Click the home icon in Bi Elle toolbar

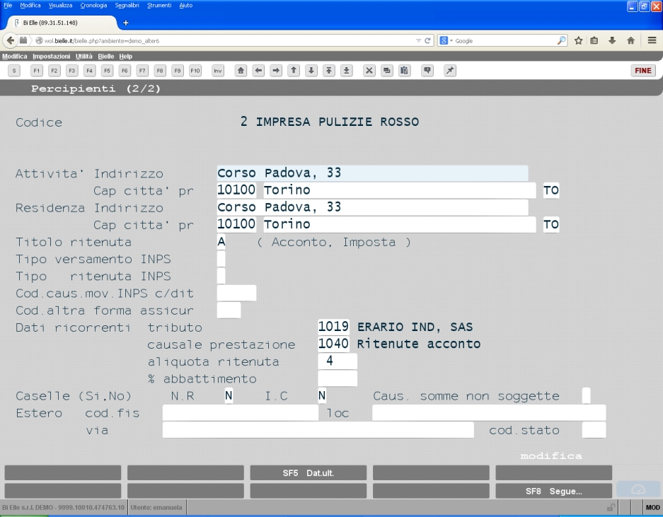click(x=241, y=71)
